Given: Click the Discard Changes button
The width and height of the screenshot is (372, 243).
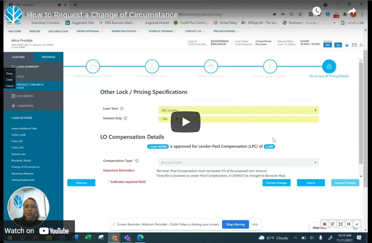Looking at the screenshot, I should 276,183.
